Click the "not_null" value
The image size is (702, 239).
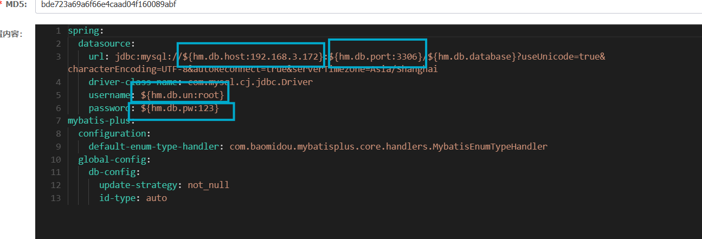(209, 185)
